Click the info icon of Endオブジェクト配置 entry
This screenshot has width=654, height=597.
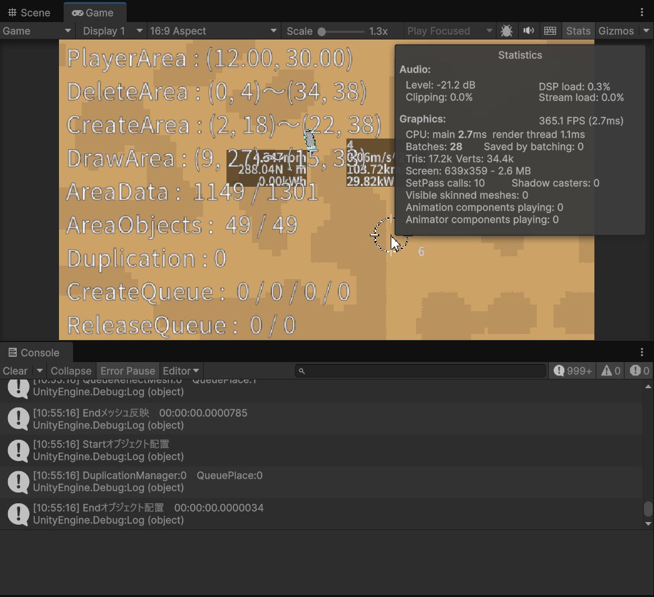click(18, 514)
